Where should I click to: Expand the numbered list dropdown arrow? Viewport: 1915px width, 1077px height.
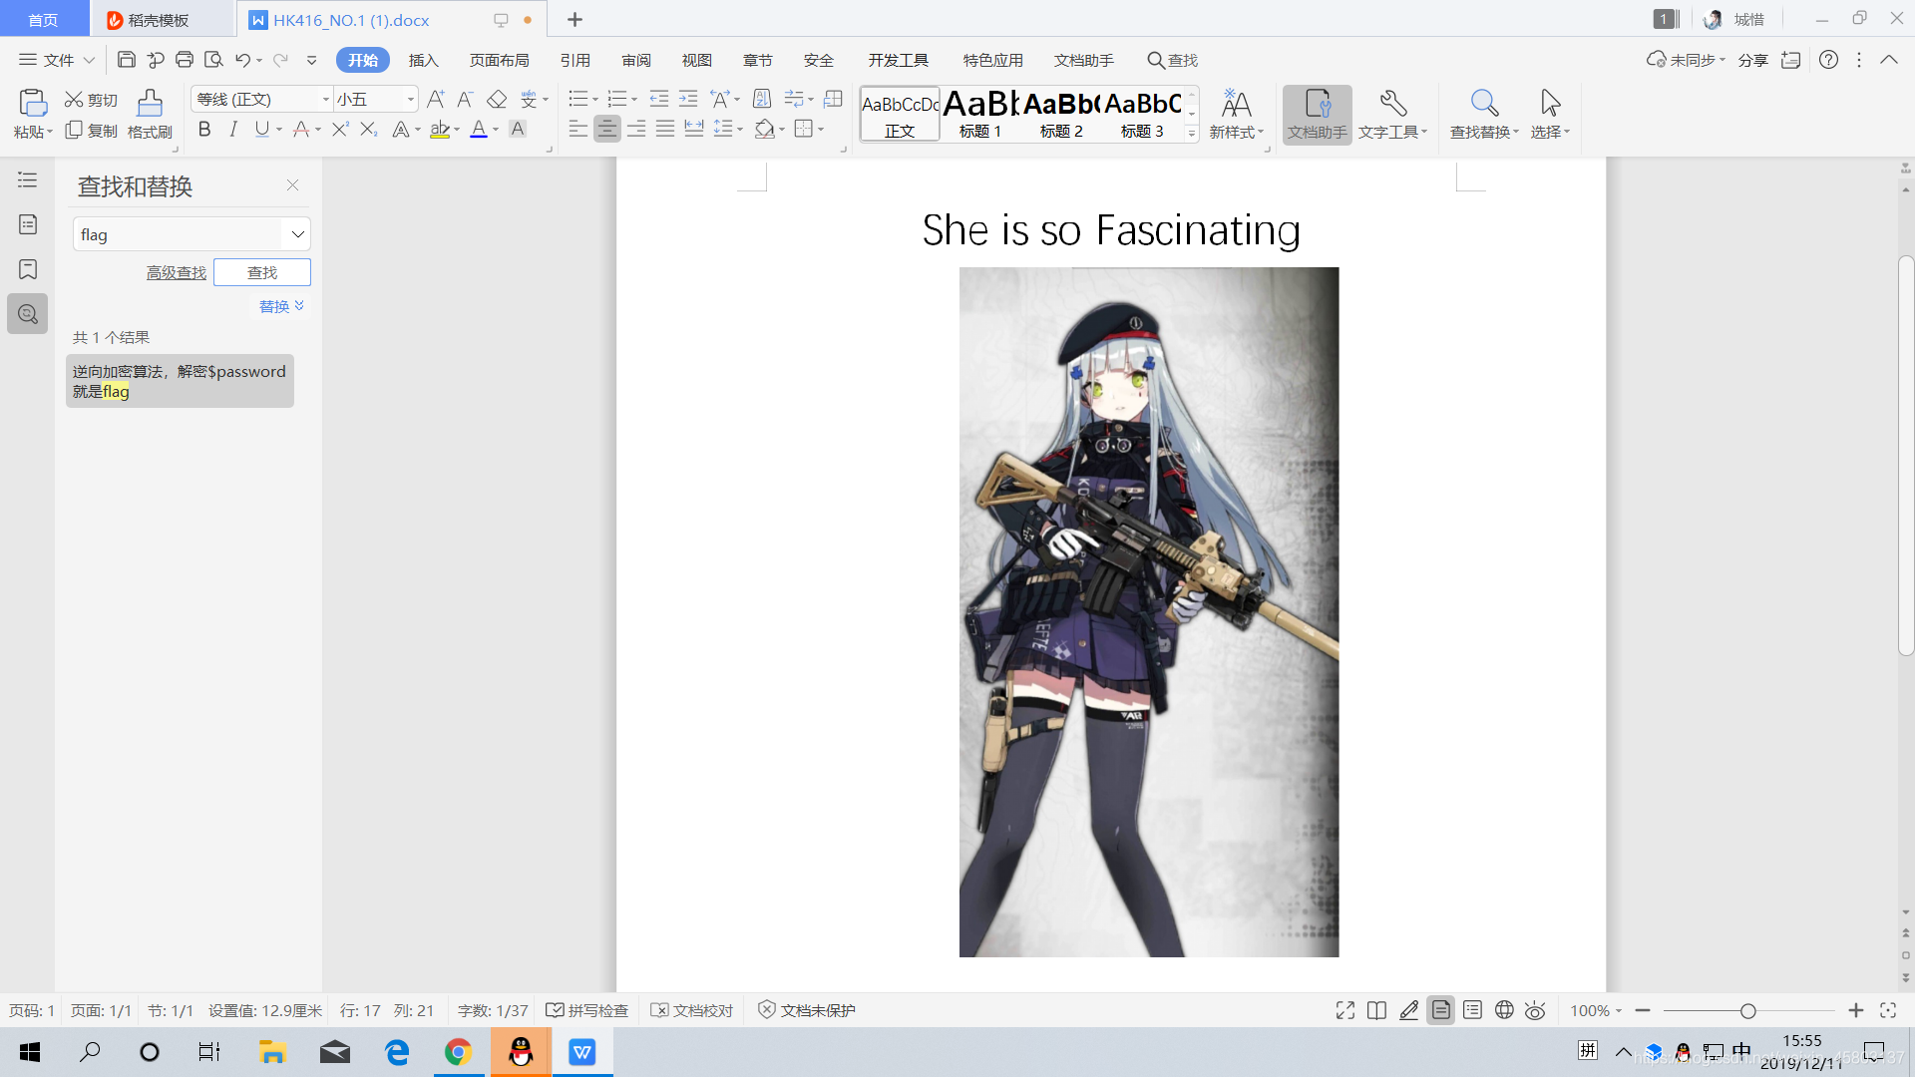(634, 100)
